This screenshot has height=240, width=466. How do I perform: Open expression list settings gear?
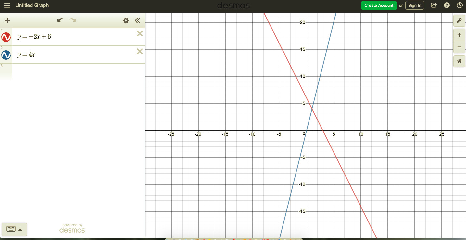pos(126,21)
